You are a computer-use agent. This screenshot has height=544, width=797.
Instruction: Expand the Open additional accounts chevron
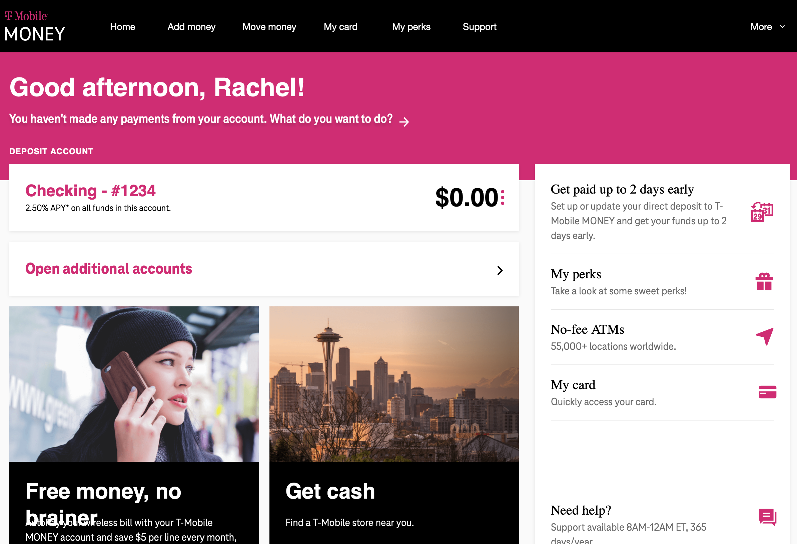click(x=500, y=270)
